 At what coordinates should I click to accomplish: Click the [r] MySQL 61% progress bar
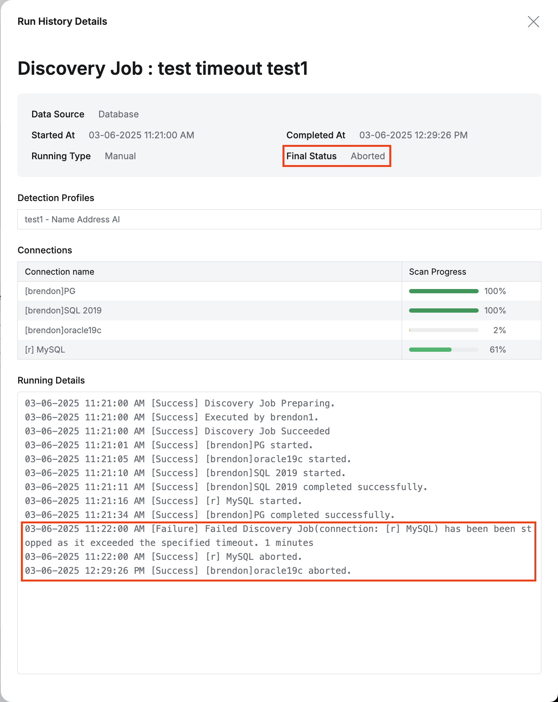tap(443, 350)
